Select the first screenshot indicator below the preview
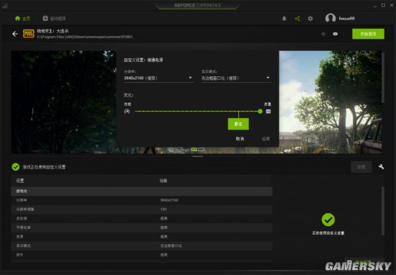 (194, 150)
